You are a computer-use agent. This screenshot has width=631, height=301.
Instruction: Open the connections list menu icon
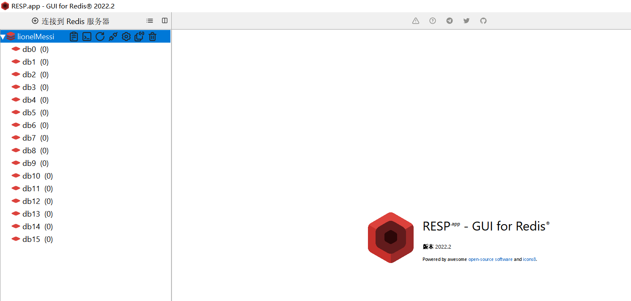tap(150, 21)
